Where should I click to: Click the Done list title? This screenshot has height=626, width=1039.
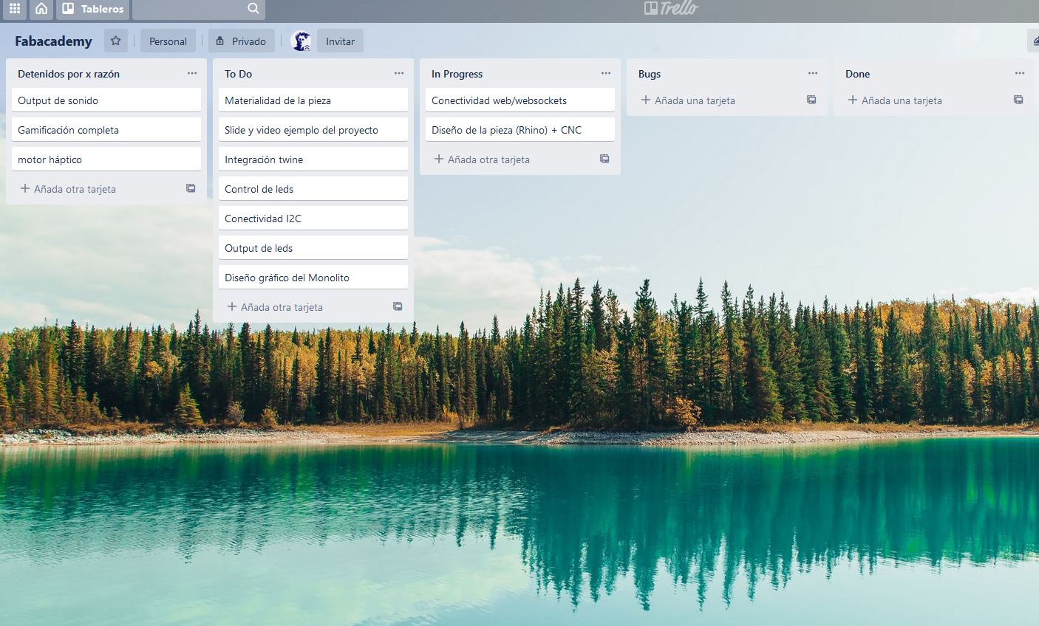(x=858, y=74)
